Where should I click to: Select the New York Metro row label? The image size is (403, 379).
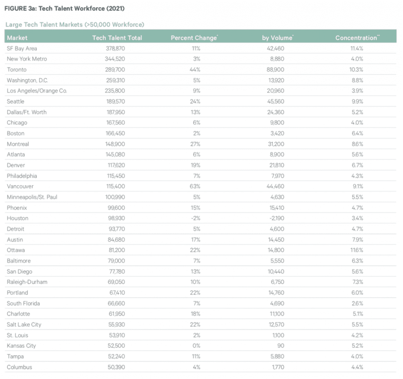(27, 59)
